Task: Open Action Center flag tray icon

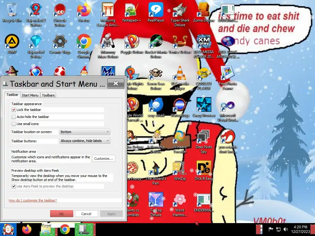Action: (271, 229)
